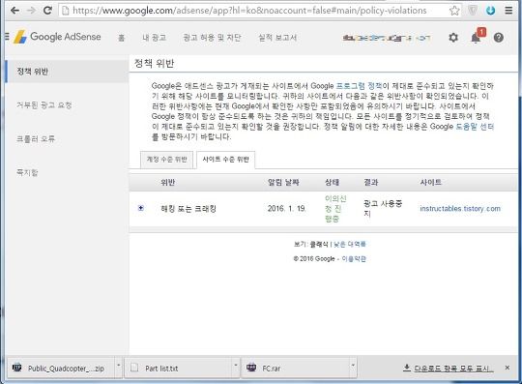522x384 pixels.
Task: Switch to 계정 수준 위반 tab
Action: coord(166,160)
